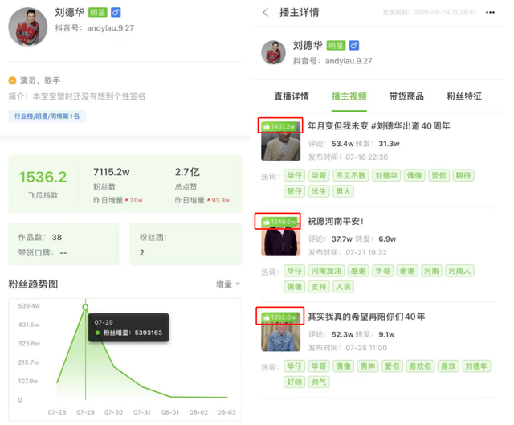
Task: Click the 粉丝趋势图 heading
Action: pos(33,284)
